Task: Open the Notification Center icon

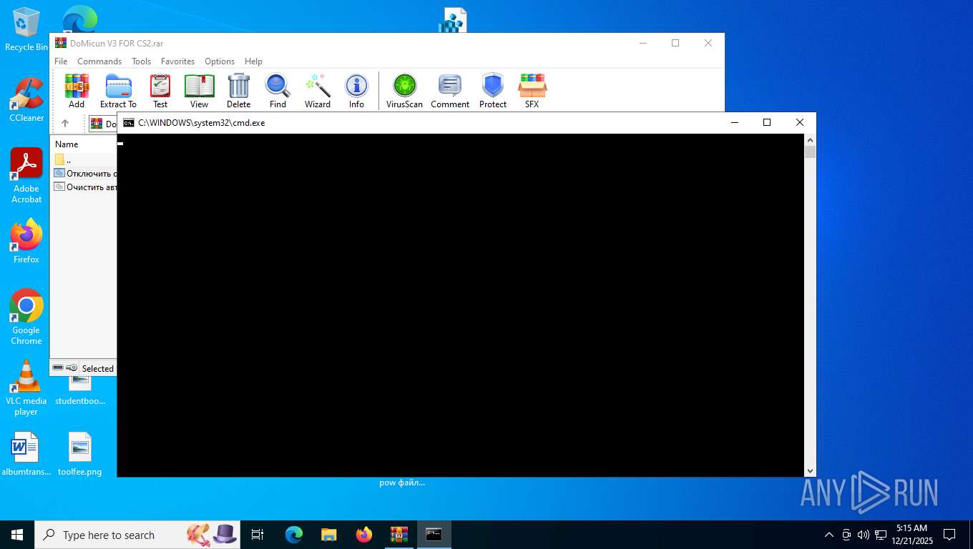Action: [x=949, y=535]
